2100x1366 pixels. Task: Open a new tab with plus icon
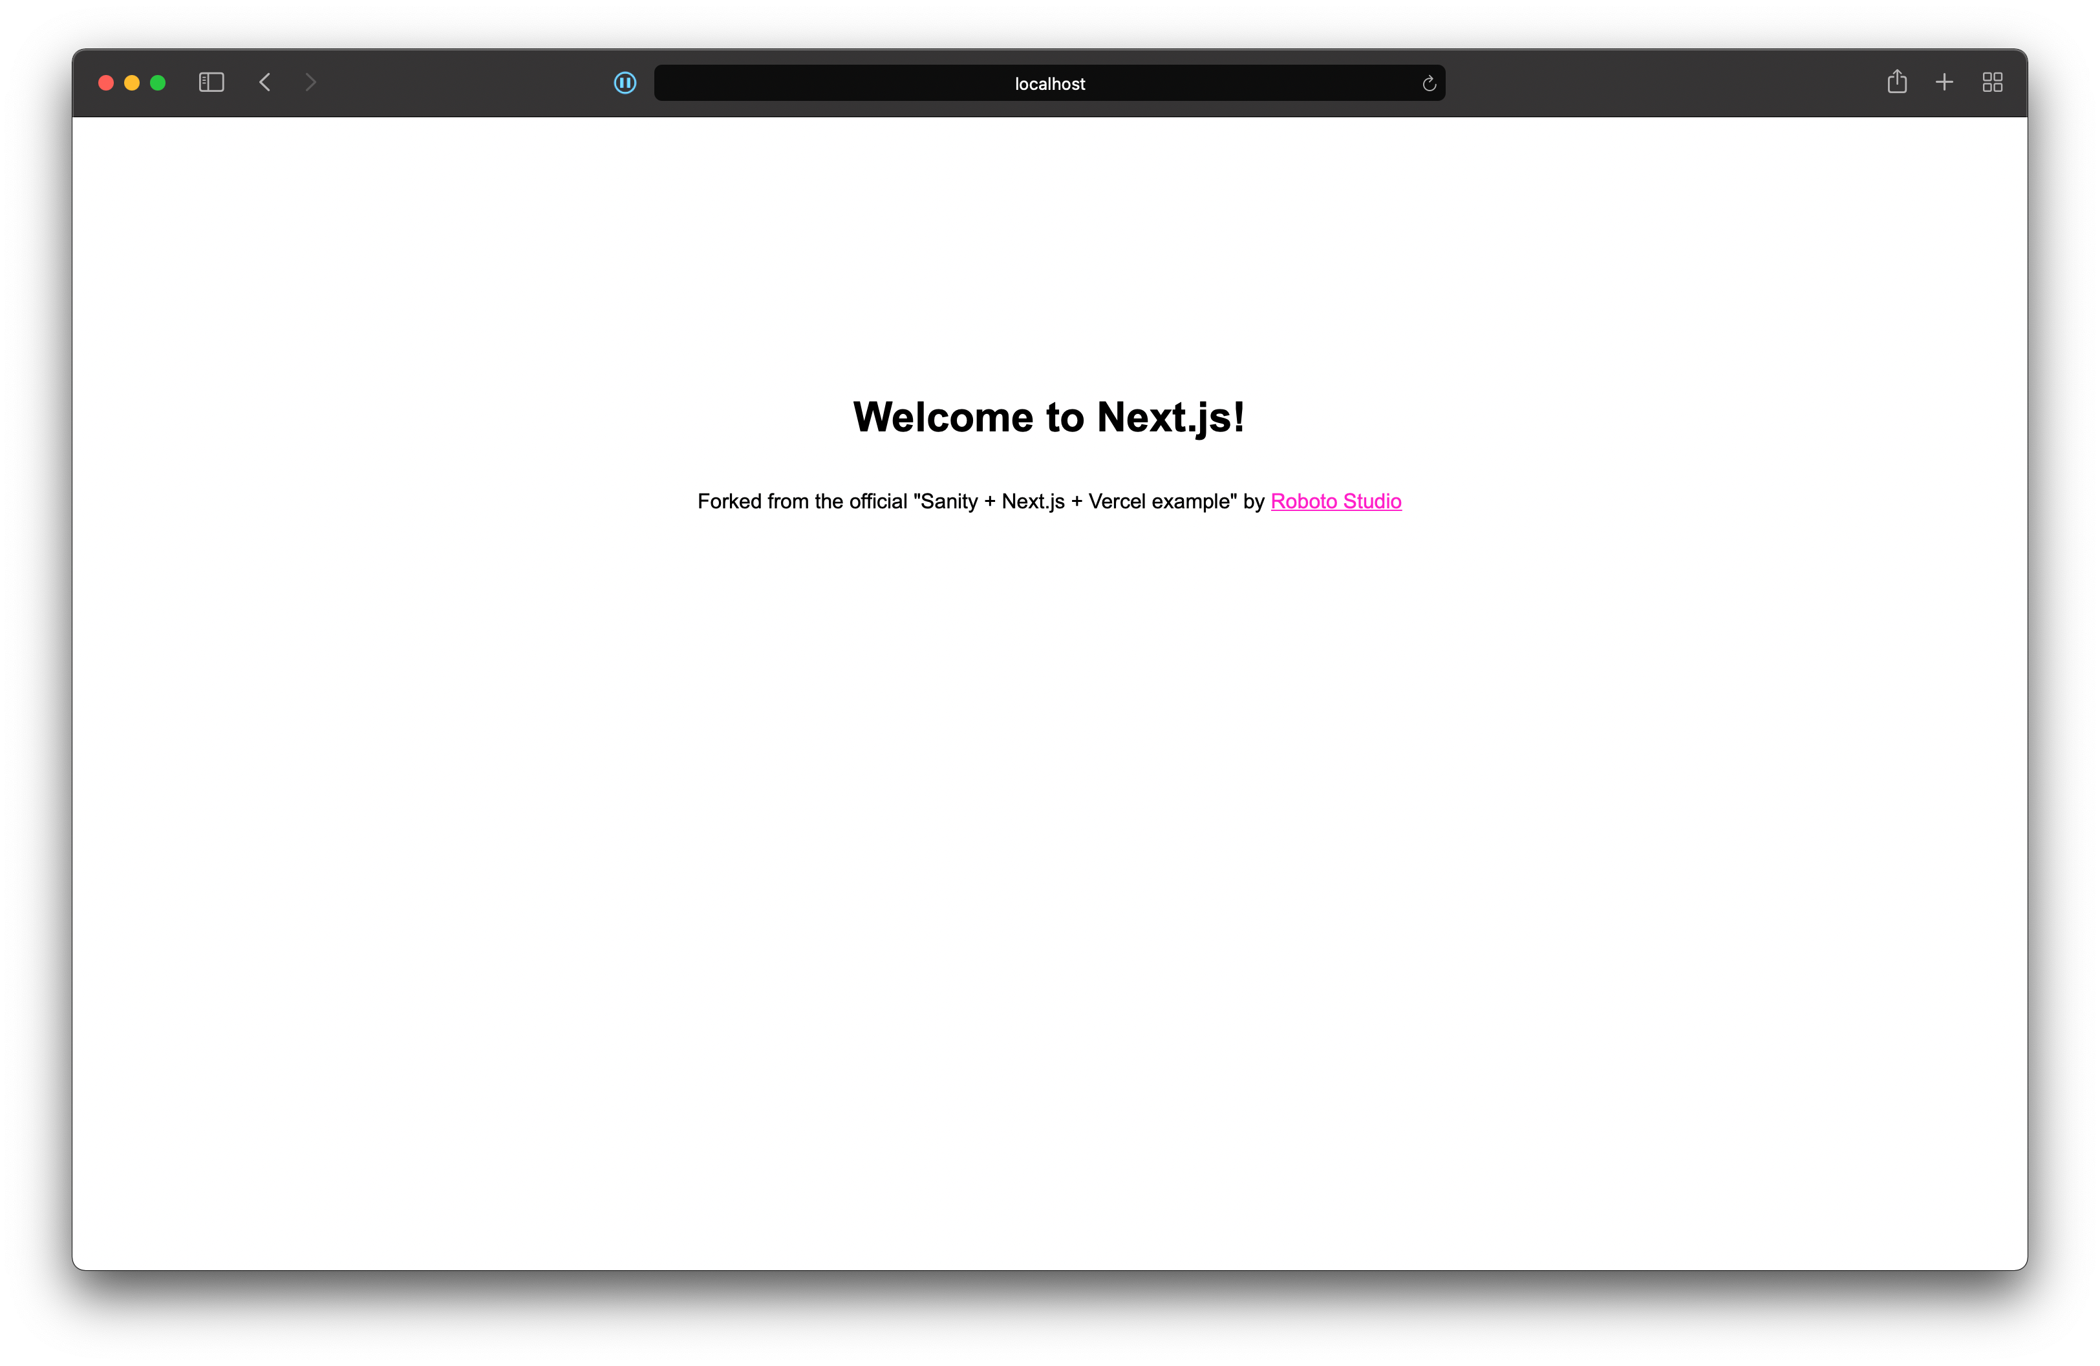point(1944,82)
